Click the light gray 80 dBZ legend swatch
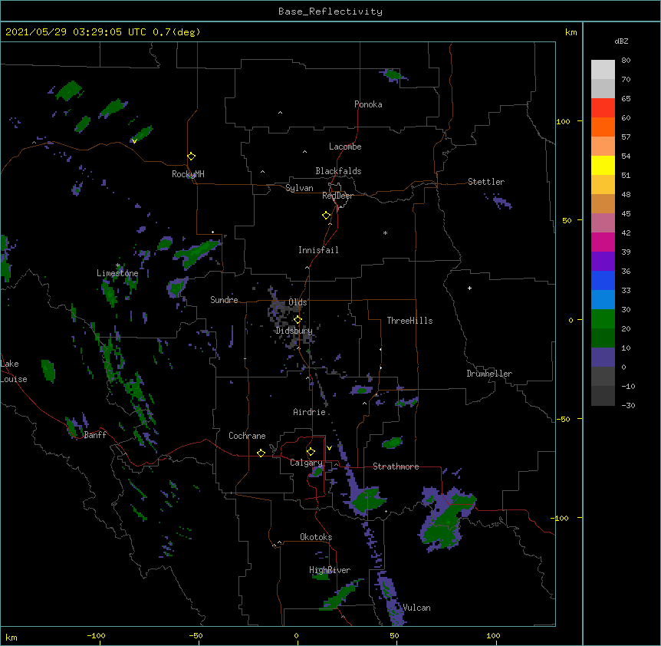This screenshot has height=646, width=661. point(603,69)
